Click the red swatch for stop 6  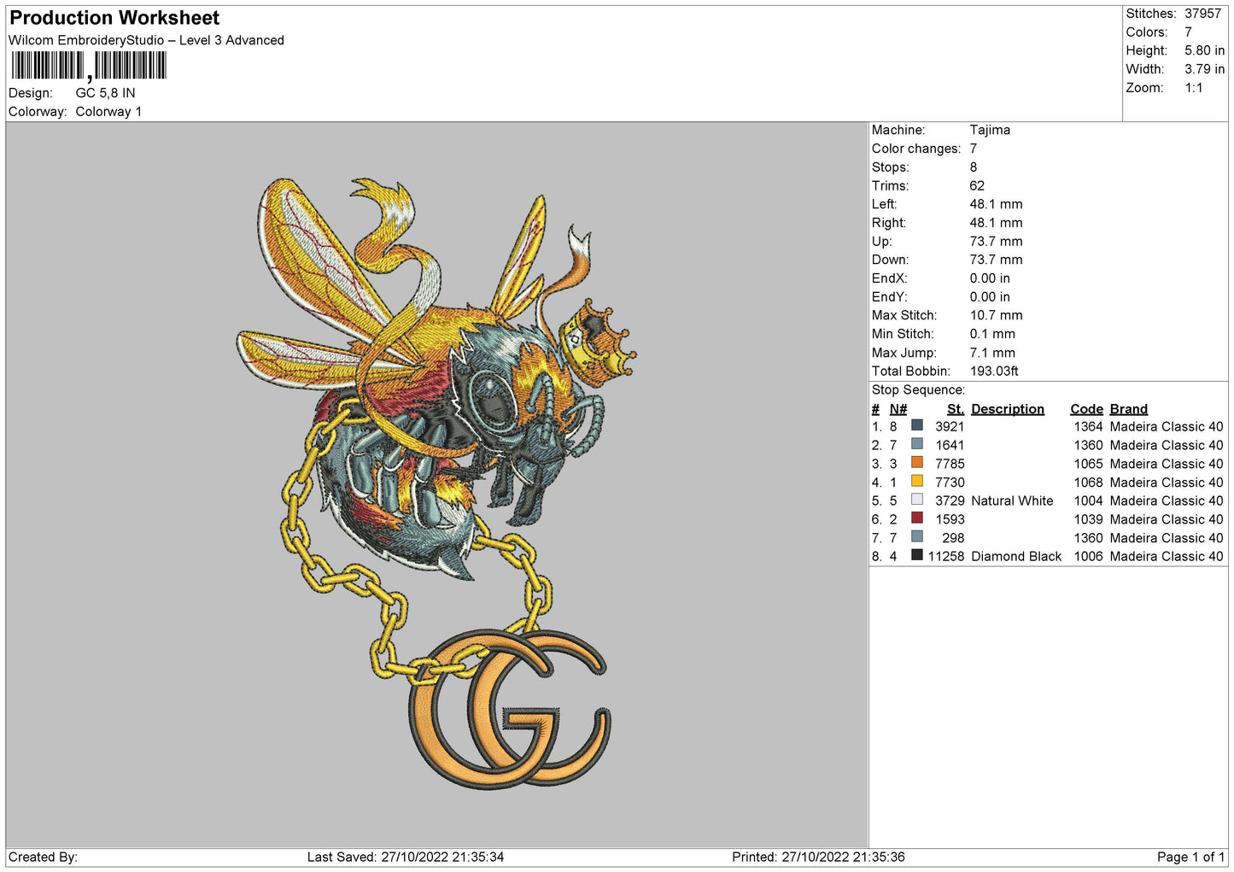coord(917,518)
